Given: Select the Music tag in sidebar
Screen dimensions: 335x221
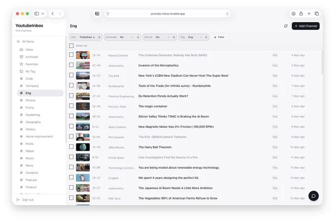Looking at the screenshot, I should 30,158.
